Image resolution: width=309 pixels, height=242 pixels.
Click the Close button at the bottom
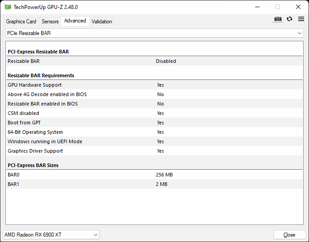tap(289, 235)
